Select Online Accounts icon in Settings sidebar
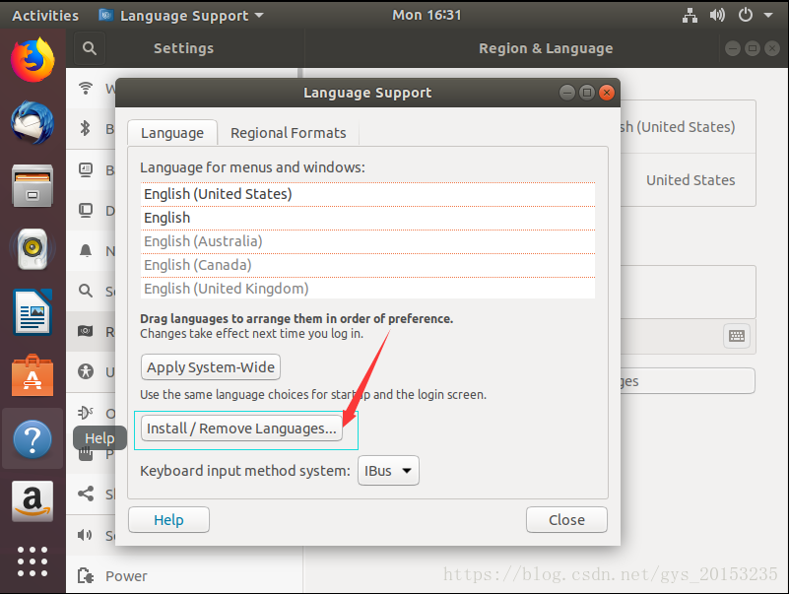 86,413
